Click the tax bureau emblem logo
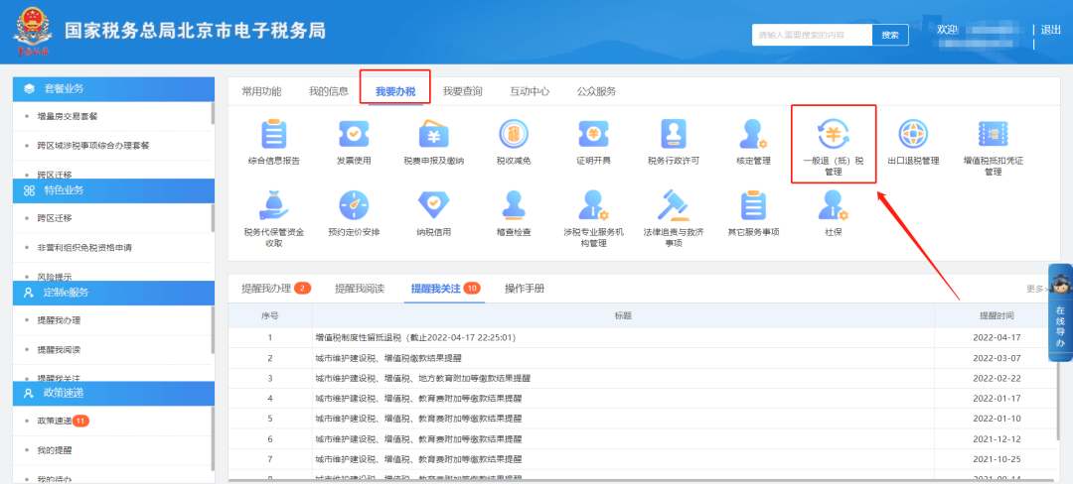The height and width of the screenshot is (484, 1073). pyautogui.click(x=31, y=32)
